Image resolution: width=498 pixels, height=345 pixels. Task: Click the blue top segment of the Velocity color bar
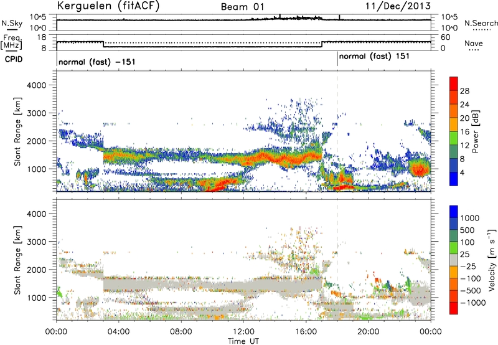[454, 212]
